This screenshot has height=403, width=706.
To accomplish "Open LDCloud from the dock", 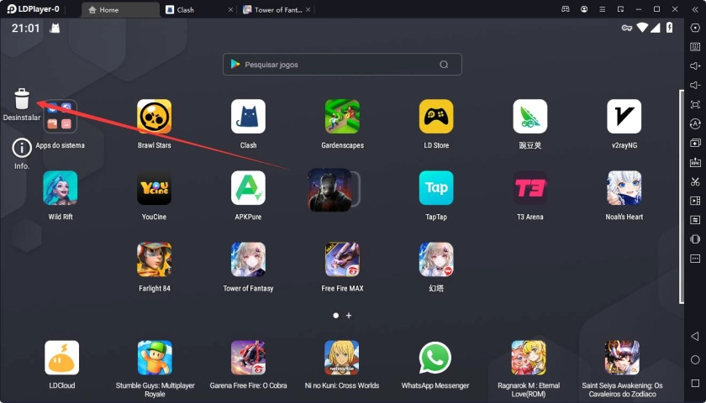I will 61,358.
